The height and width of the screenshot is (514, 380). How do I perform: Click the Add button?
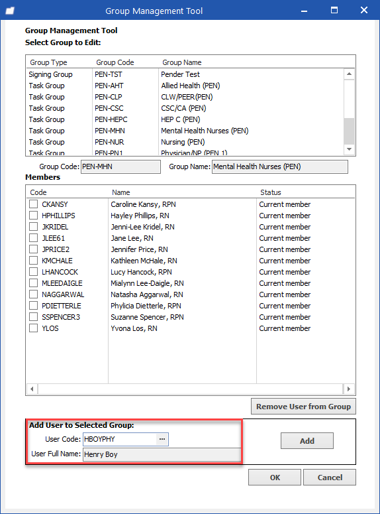point(307,441)
